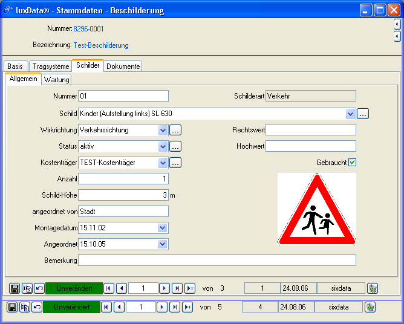Click the recycle bin icon in the upper bar

pos(373,288)
